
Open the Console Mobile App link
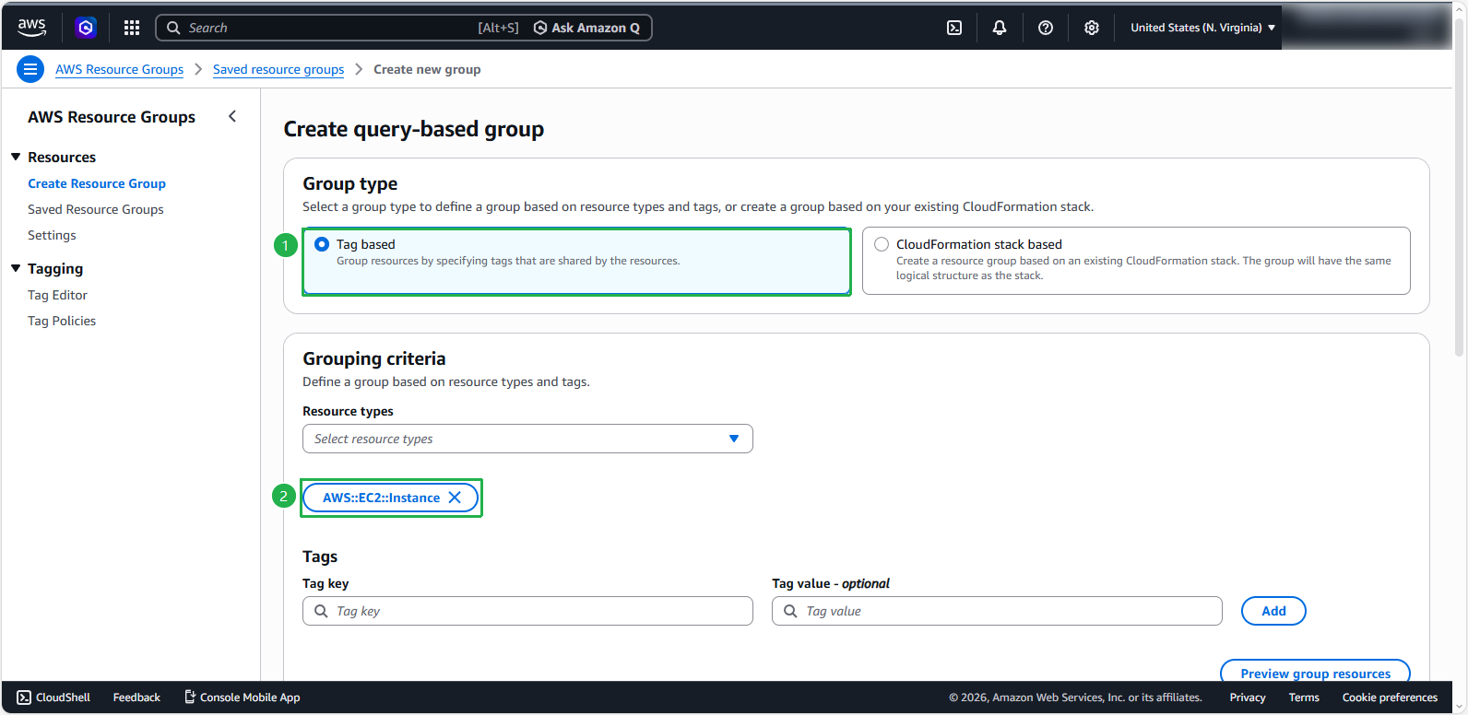click(x=243, y=697)
